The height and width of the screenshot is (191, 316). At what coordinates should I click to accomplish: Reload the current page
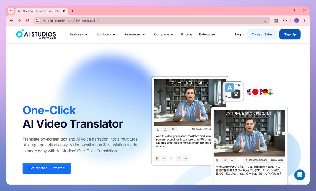click(x=27, y=20)
